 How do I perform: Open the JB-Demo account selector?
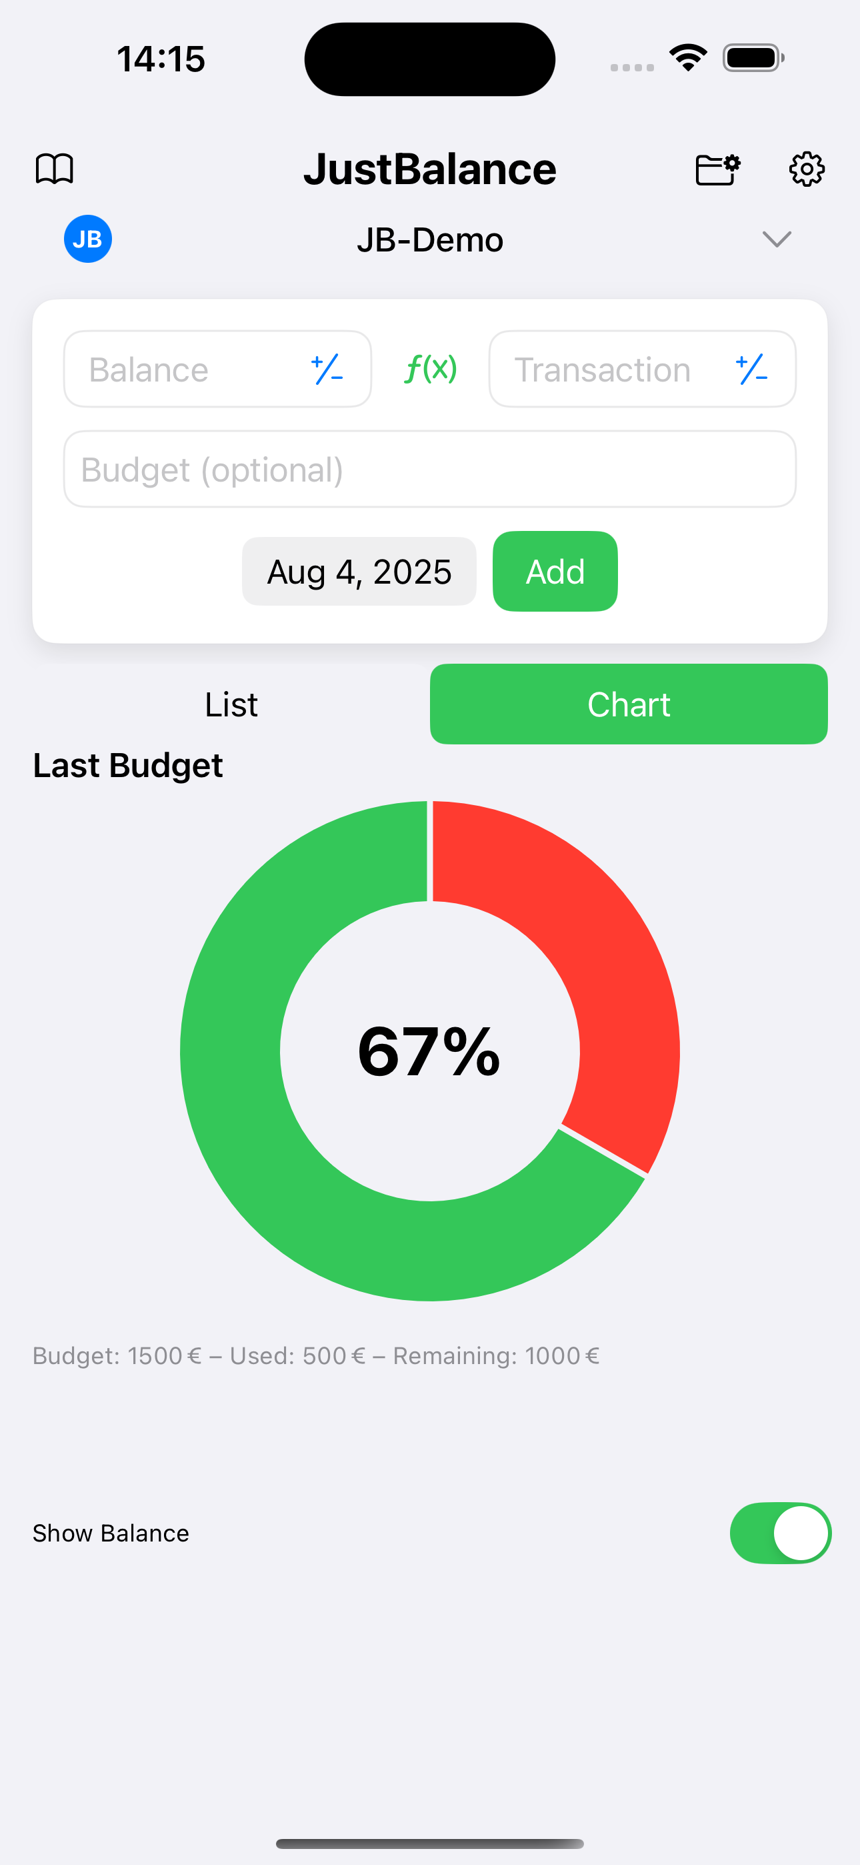pos(430,239)
